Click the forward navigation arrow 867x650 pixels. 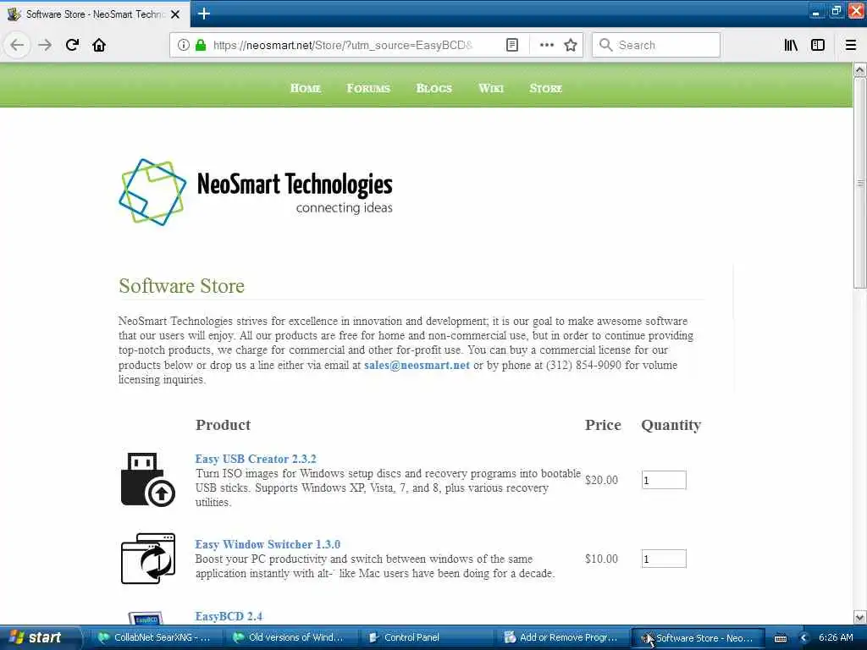pyautogui.click(x=45, y=45)
